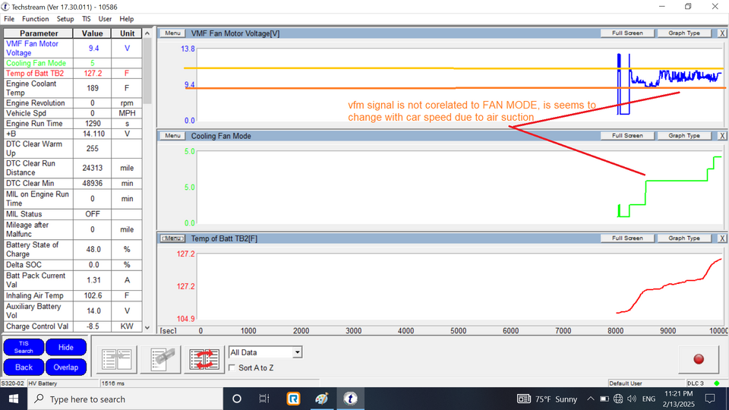Screen dimensions: 729x410
Task: Click the network globe tray icon
Action: click(618, 399)
